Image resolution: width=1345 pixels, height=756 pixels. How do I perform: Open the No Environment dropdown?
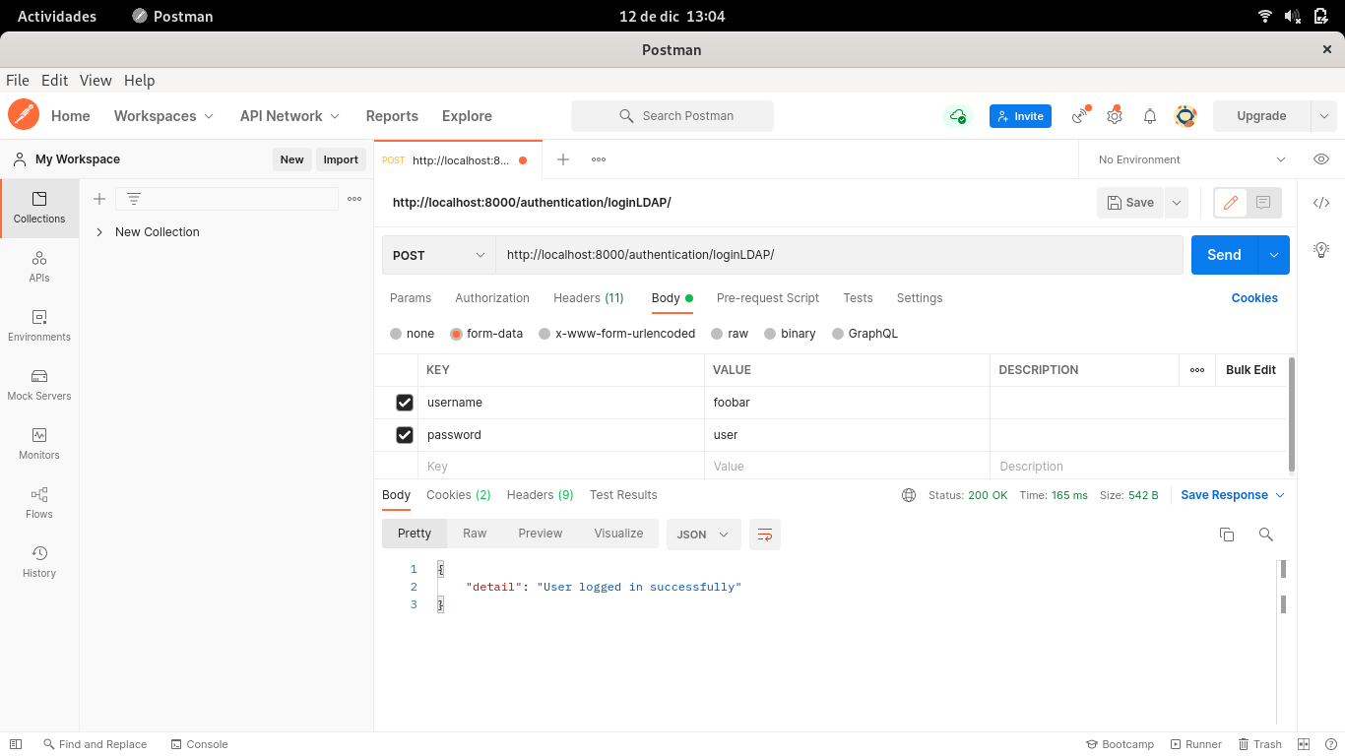1191,159
